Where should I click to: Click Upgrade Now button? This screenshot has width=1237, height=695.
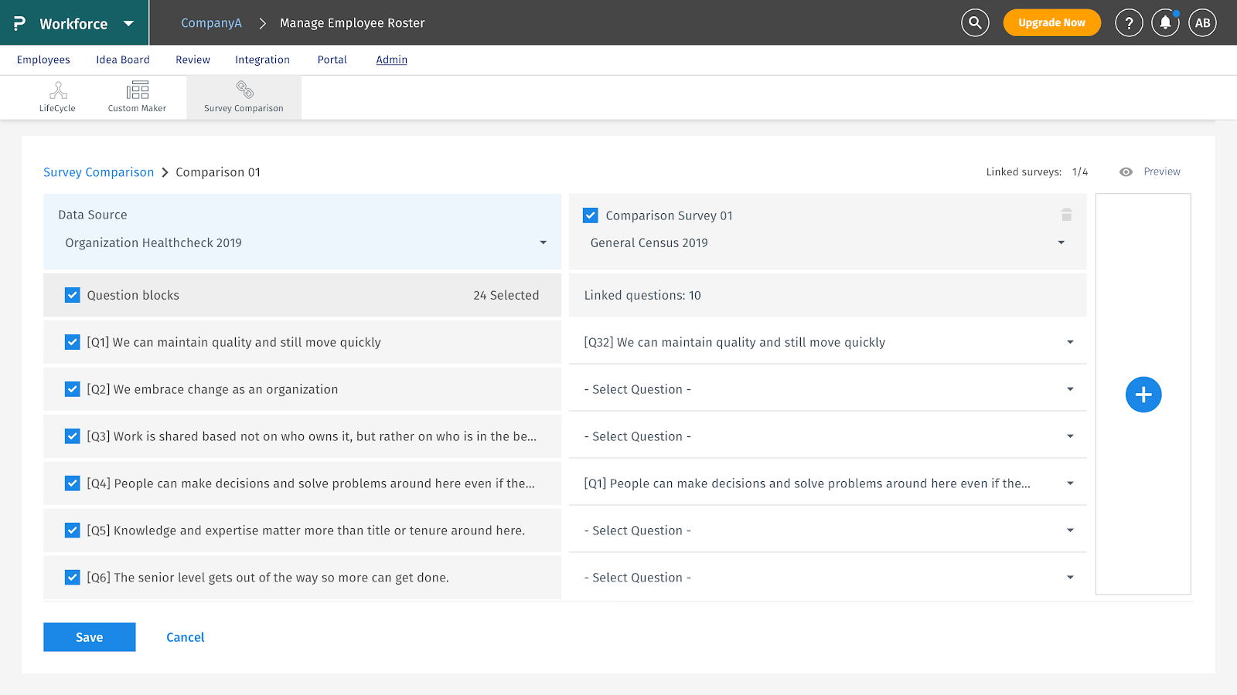click(1051, 23)
